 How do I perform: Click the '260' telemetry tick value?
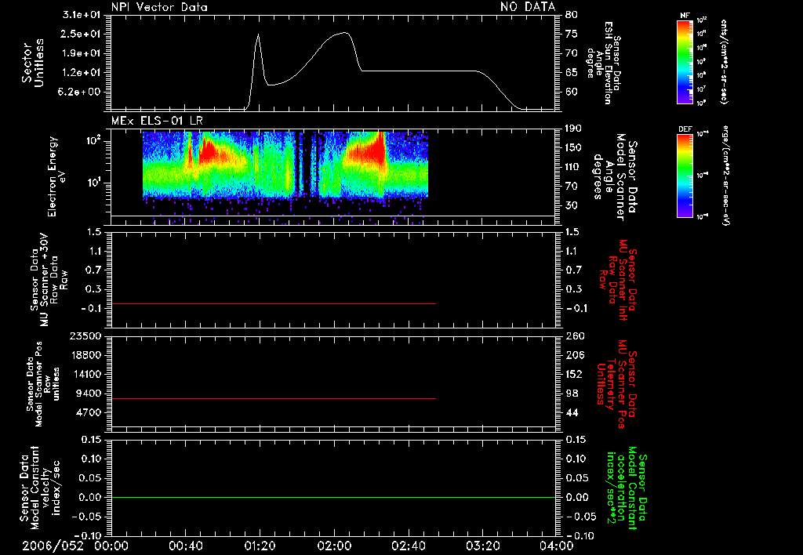pyautogui.click(x=575, y=336)
